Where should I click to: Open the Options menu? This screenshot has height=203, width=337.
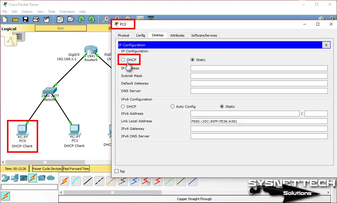(x=27, y=12)
